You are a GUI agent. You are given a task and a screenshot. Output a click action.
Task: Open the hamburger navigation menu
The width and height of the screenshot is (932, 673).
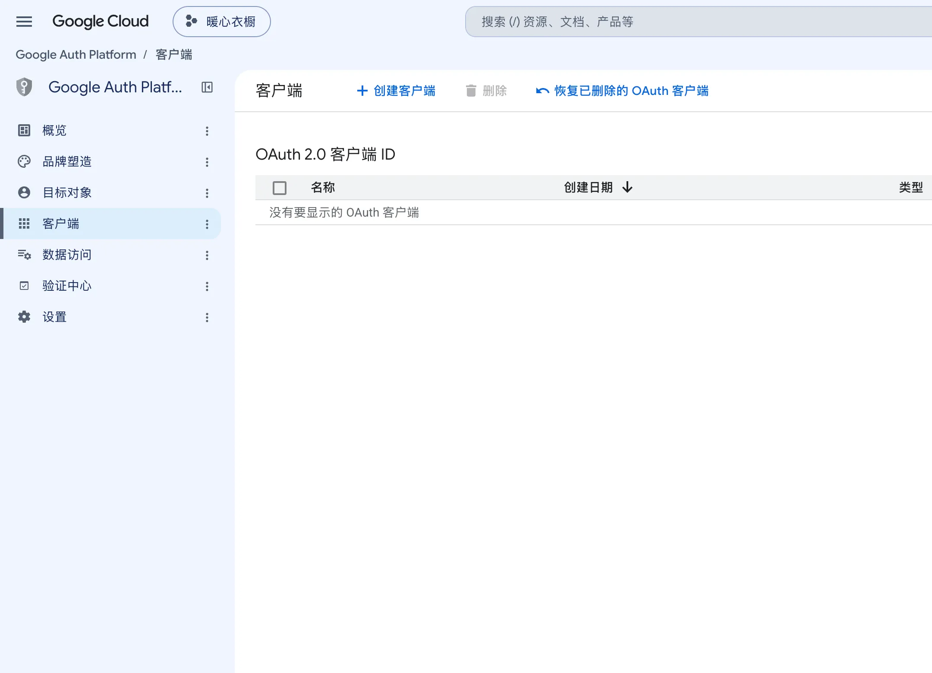pyautogui.click(x=24, y=22)
